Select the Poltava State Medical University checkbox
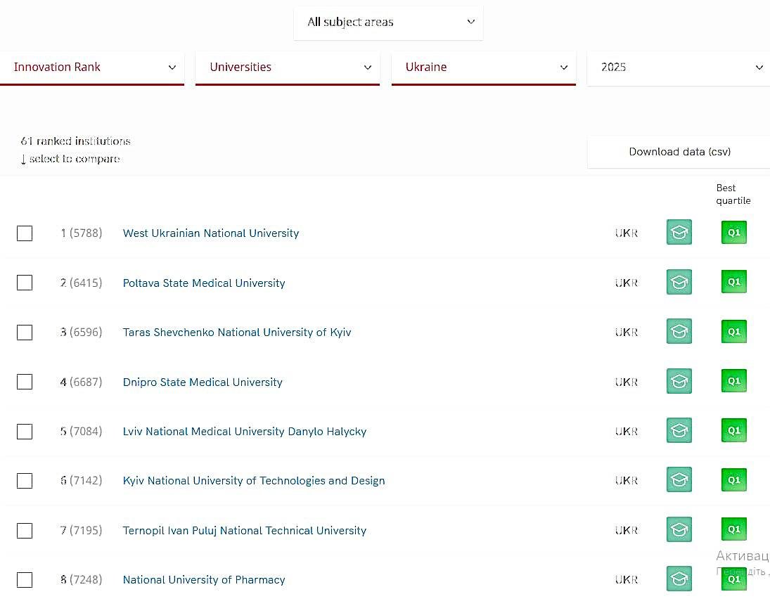 [25, 283]
